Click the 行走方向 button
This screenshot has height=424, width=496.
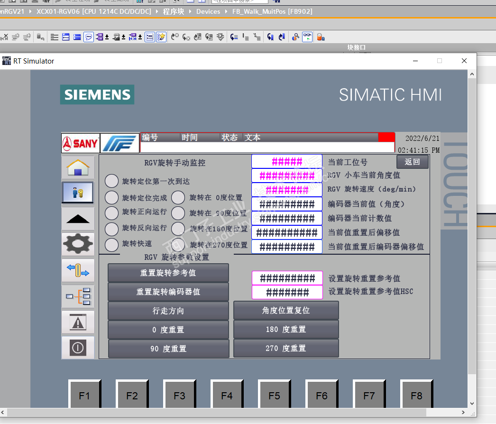(168, 311)
